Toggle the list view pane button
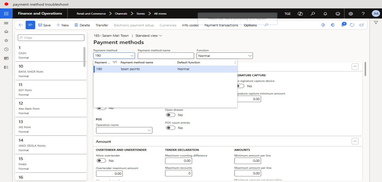The width and height of the screenshot is (382, 182). 30,25
